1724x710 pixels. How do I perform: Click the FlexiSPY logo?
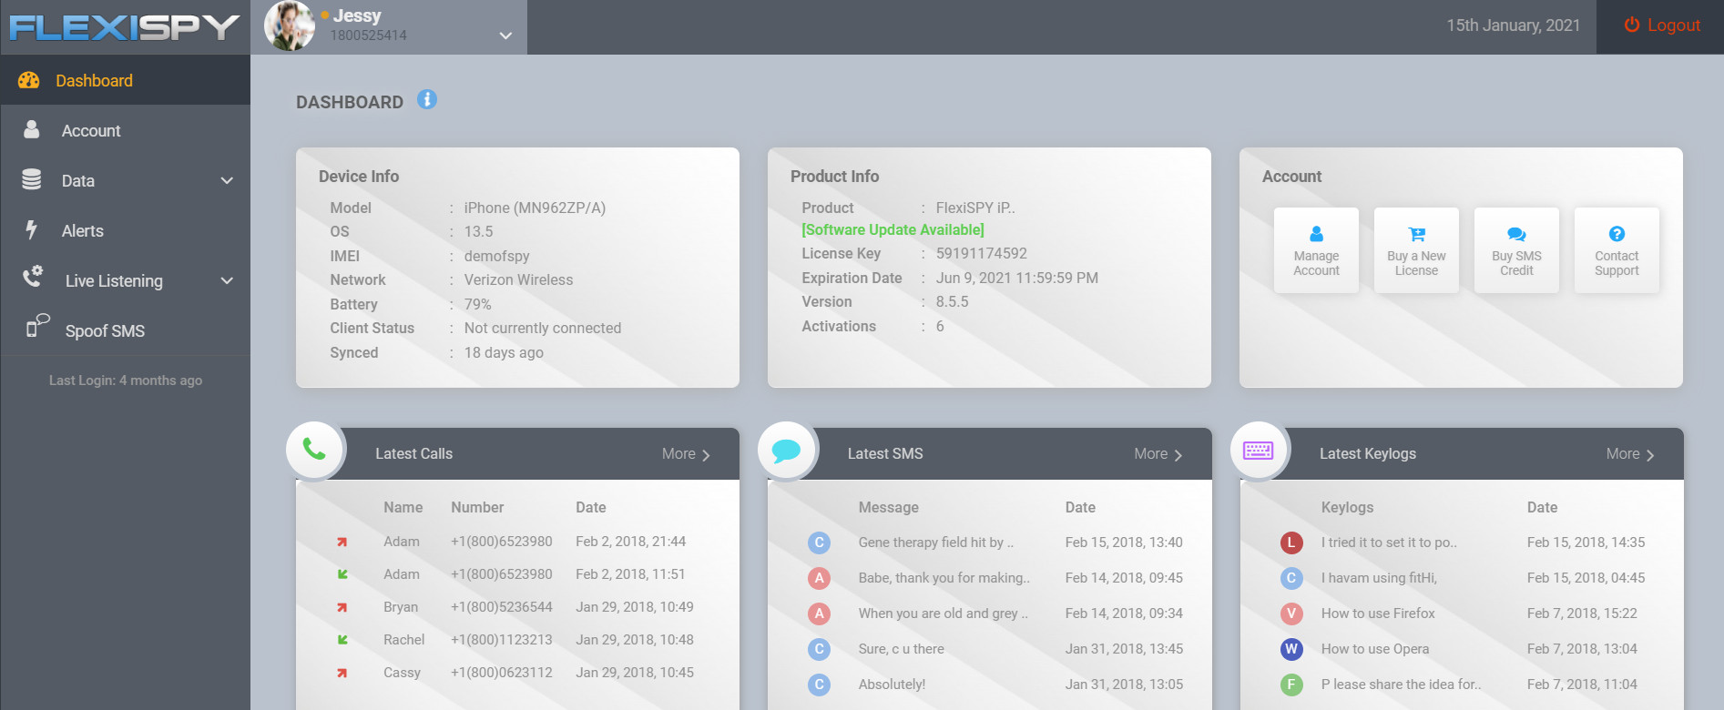click(x=125, y=27)
